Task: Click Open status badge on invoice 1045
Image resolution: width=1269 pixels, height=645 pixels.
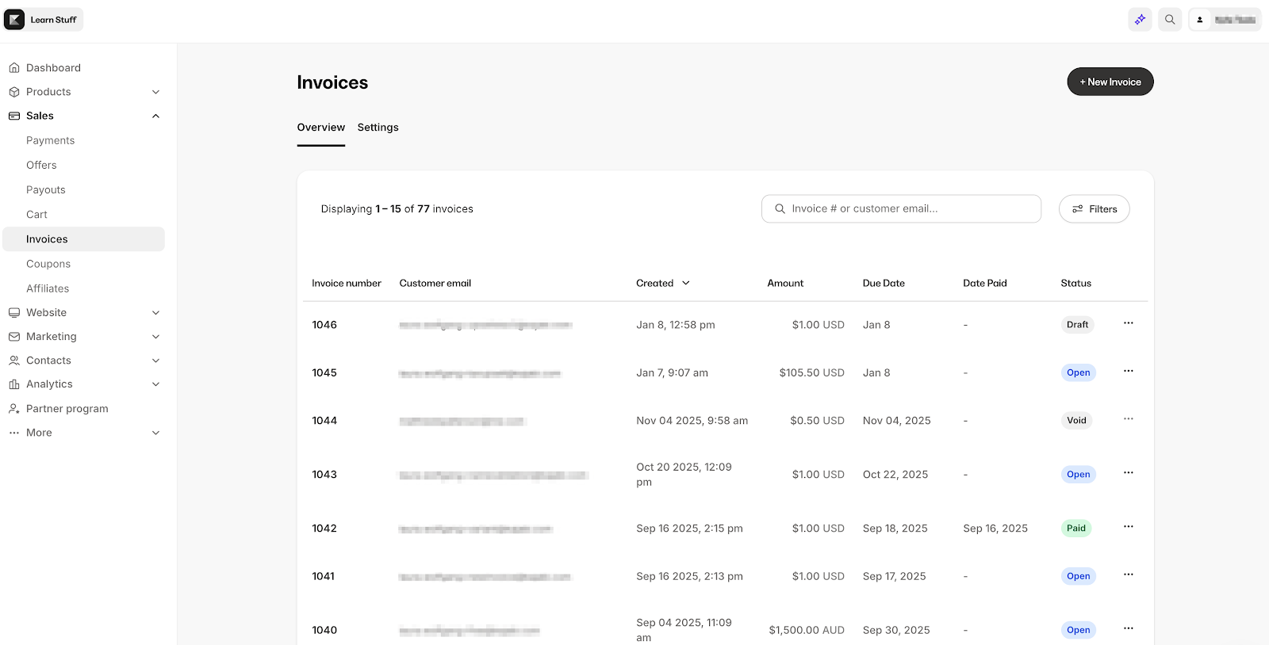Action: pyautogui.click(x=1078, y=372)
